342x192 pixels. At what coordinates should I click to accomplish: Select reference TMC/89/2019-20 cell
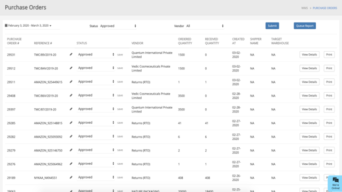click(x=45, y=55)
